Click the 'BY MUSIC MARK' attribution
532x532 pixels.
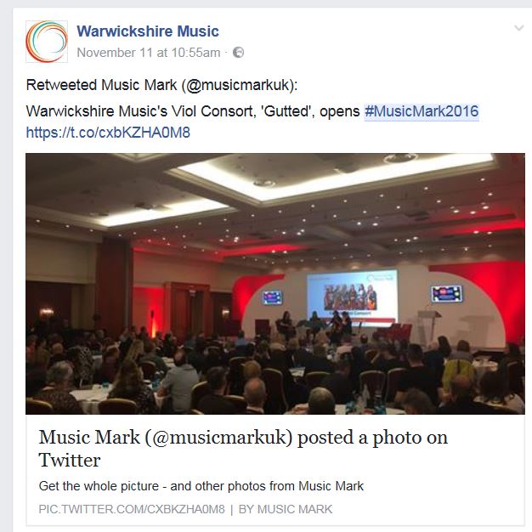286,509
